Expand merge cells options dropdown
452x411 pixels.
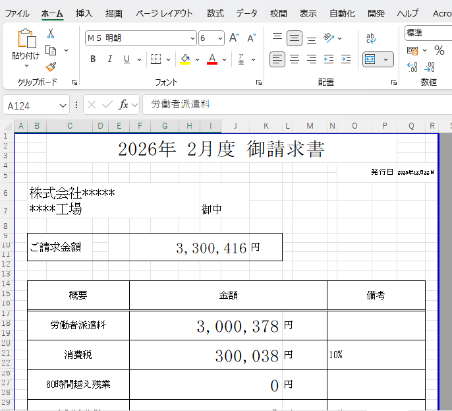click(x=385, y=59)
